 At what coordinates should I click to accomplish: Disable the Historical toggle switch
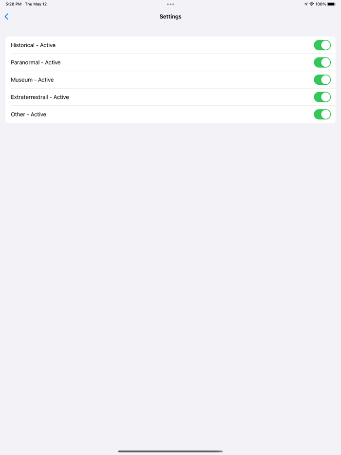click(322, 45)
